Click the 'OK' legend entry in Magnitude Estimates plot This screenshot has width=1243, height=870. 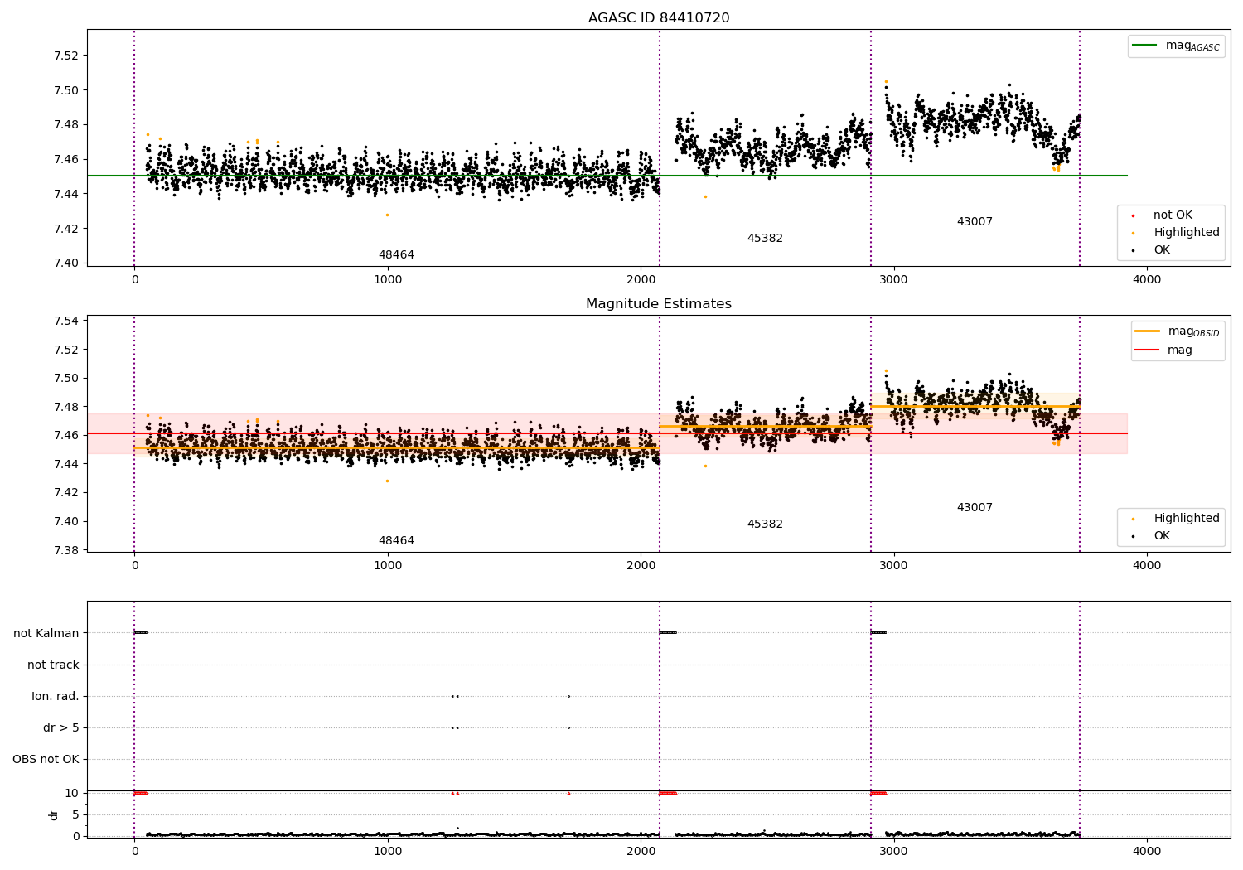click(1151, 536)
